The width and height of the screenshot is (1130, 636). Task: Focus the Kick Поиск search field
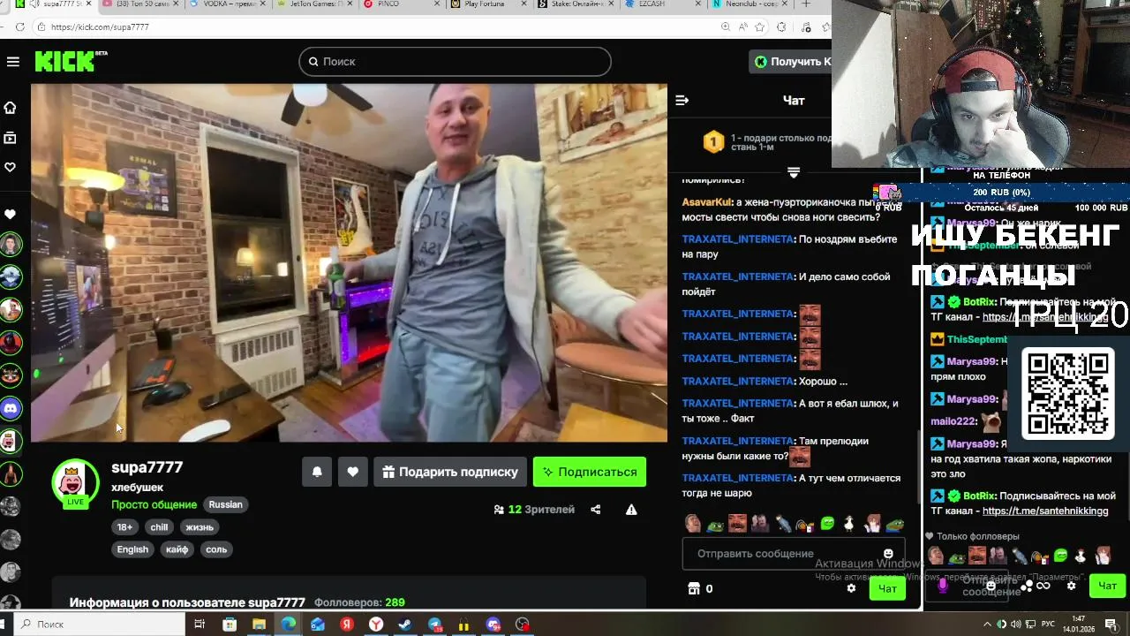(455, 62)
